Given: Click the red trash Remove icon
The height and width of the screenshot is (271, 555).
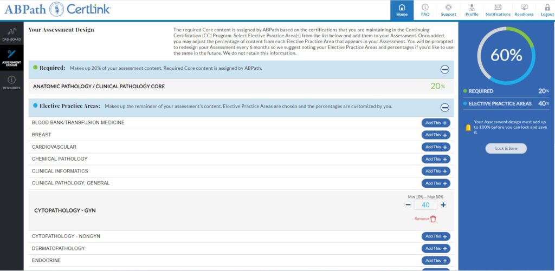Looking at the screenshot, I should click(x=433, y=219).
